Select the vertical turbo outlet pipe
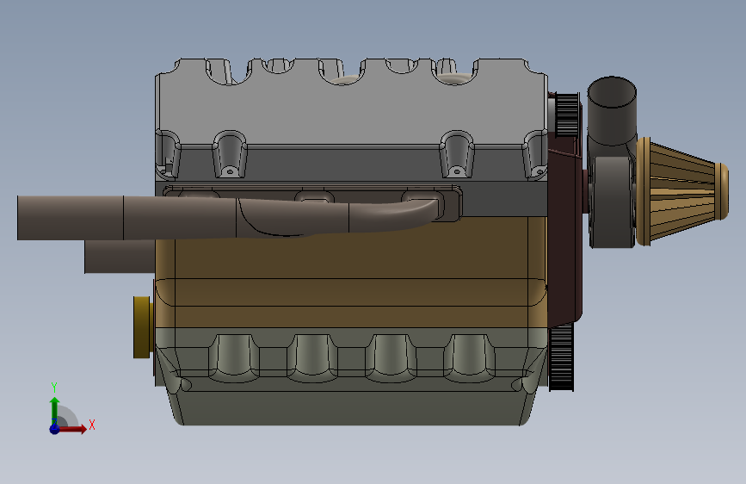The image size is (746, 484). tap(612, 110)
